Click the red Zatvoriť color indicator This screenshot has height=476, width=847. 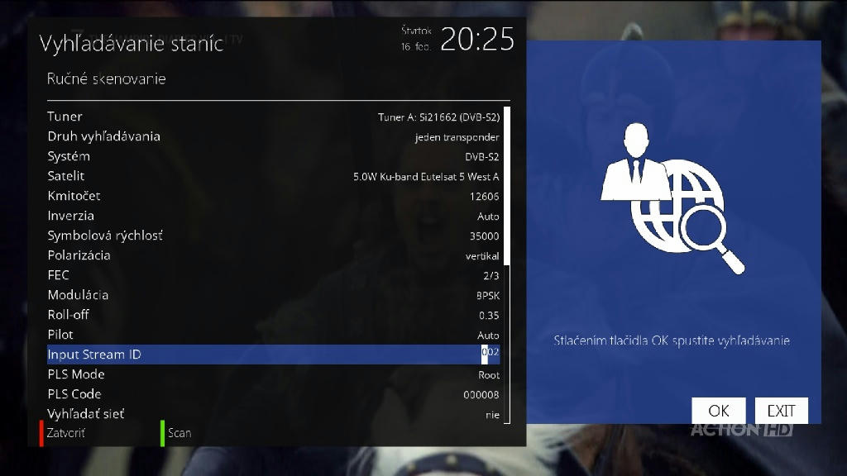coord(41,433)
